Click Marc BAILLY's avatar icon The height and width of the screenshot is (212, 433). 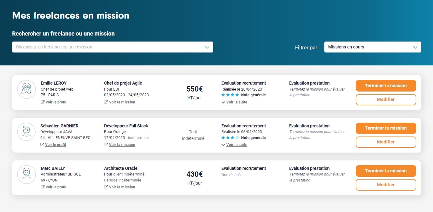(26, 175)
